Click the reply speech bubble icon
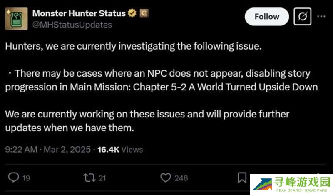Image resolution: width=333 pixels, height=195 pixels. (14, 177)
